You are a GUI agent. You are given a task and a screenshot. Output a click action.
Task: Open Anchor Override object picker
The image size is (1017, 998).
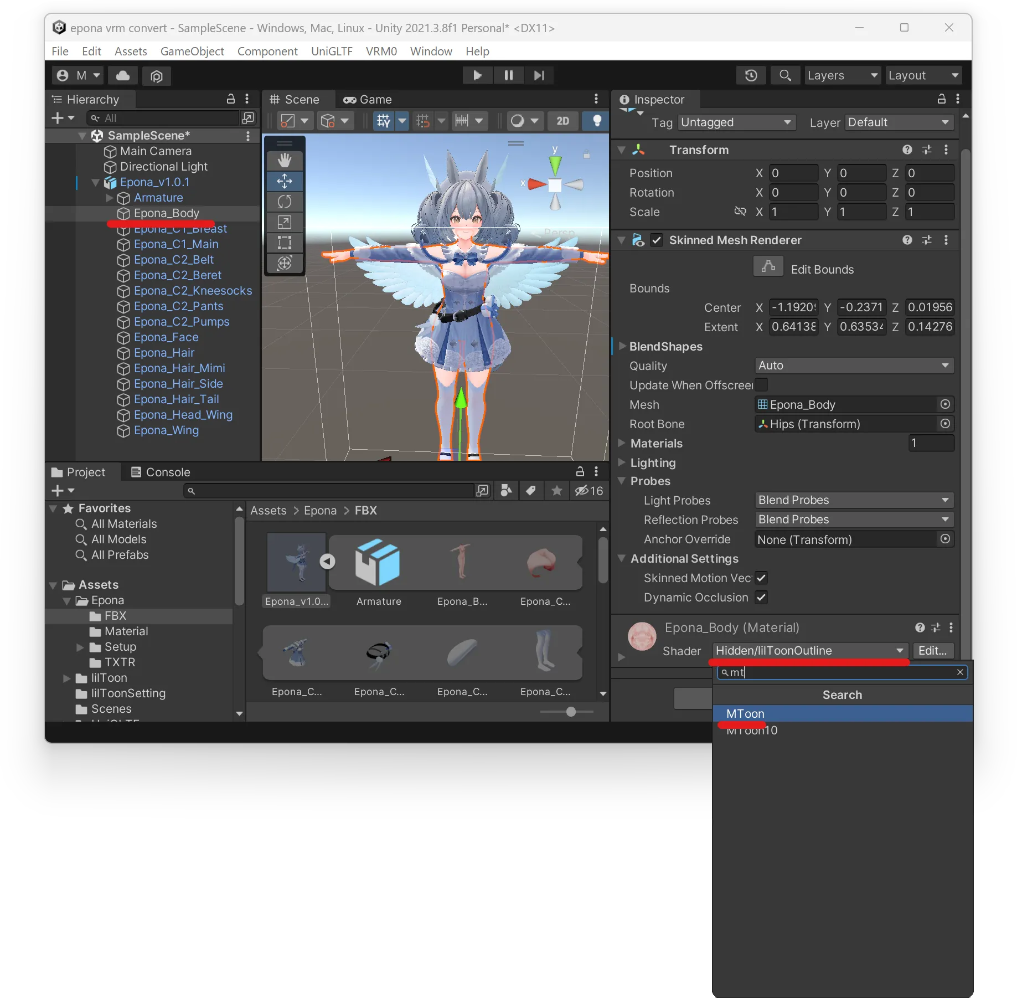pos(945,539)
